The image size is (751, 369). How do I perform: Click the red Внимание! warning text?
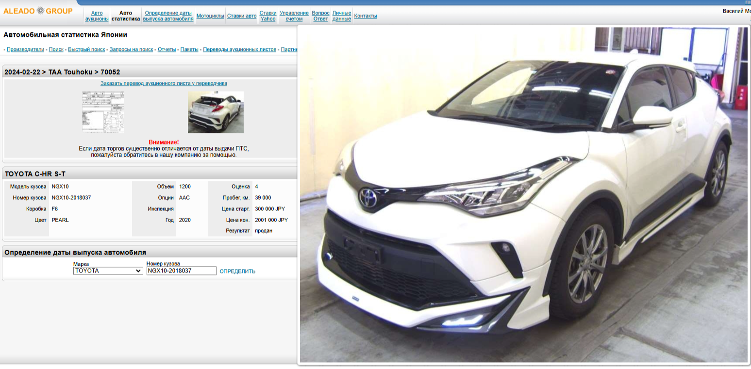[x=164, y=142]
